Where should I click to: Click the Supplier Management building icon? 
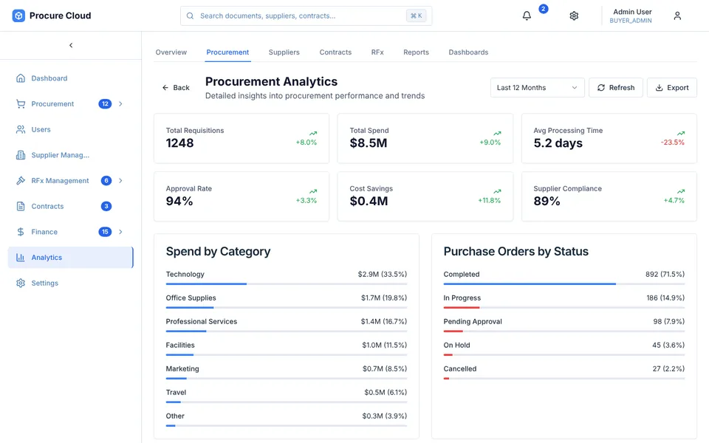21,155
